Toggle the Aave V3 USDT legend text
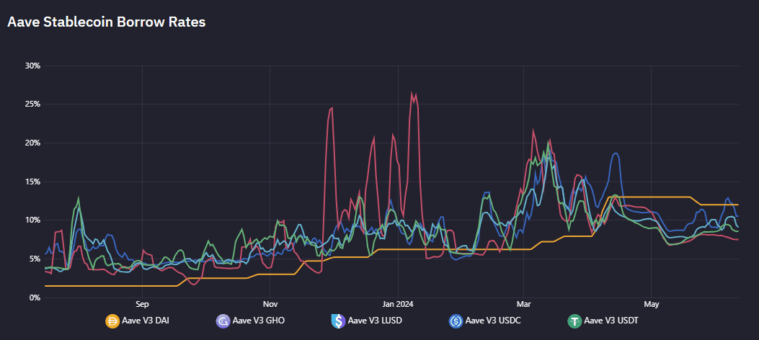Viewport: 759px width, 340px height. click(610, 321)
